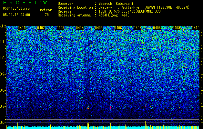203x129 pixels.
Task: Select the meteor count value 79
Action: click(x=47, y=15)
